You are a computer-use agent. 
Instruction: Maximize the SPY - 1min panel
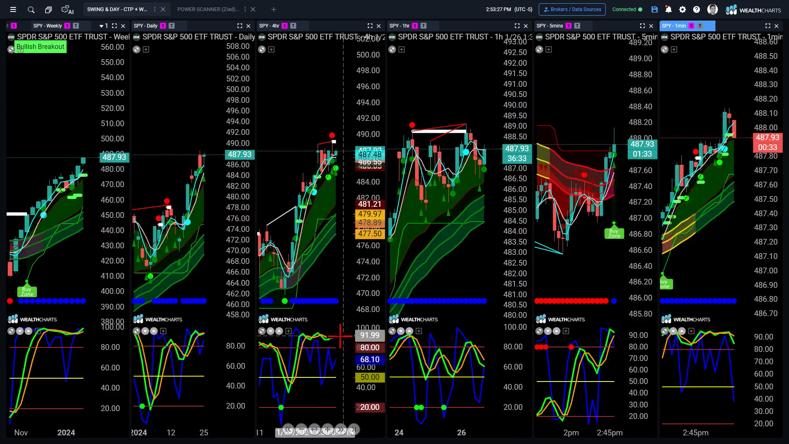pos(768,25)
